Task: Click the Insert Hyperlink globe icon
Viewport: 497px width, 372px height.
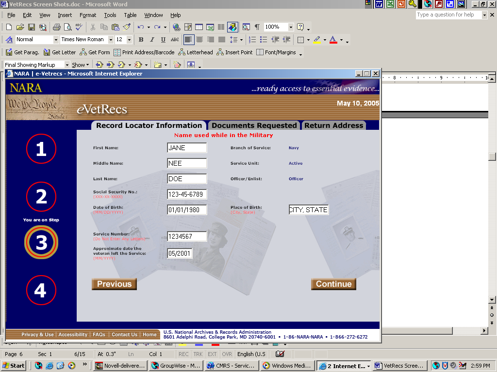Action: (177, 27)
